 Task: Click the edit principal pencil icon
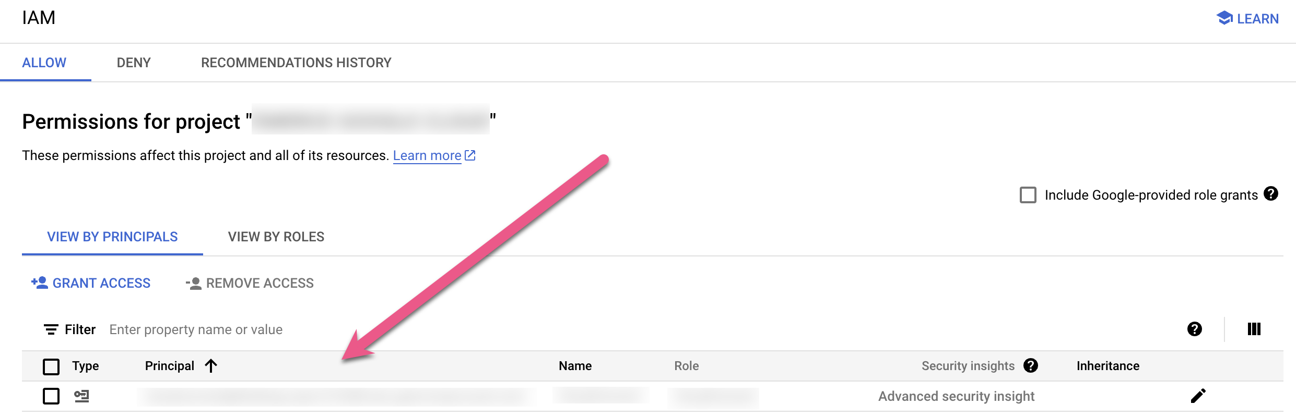click(x=1198, y=396)
